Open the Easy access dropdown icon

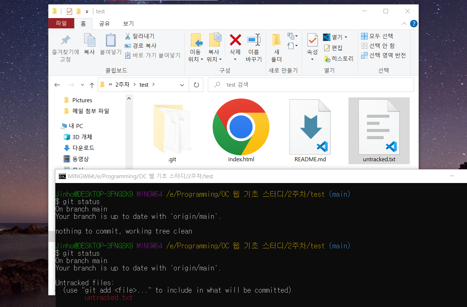coord(292,46)
